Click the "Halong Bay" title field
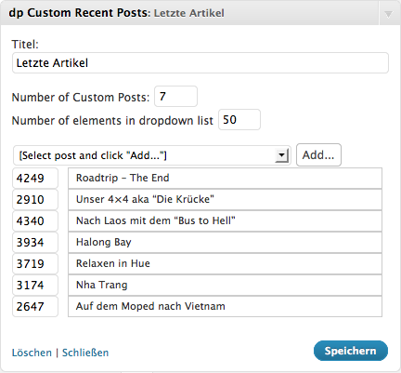The width and height of the screenshot is (401, 373). pyautogui.click(x=225, y=242)
